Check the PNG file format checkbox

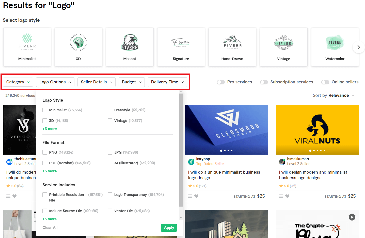pos(45,152)
